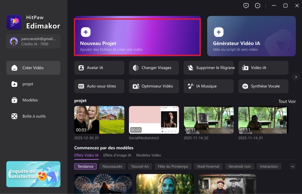Click the SocialMediaIntro3 project name
Viewport: 302px width, 194px height.
click(x=144, y=138)
